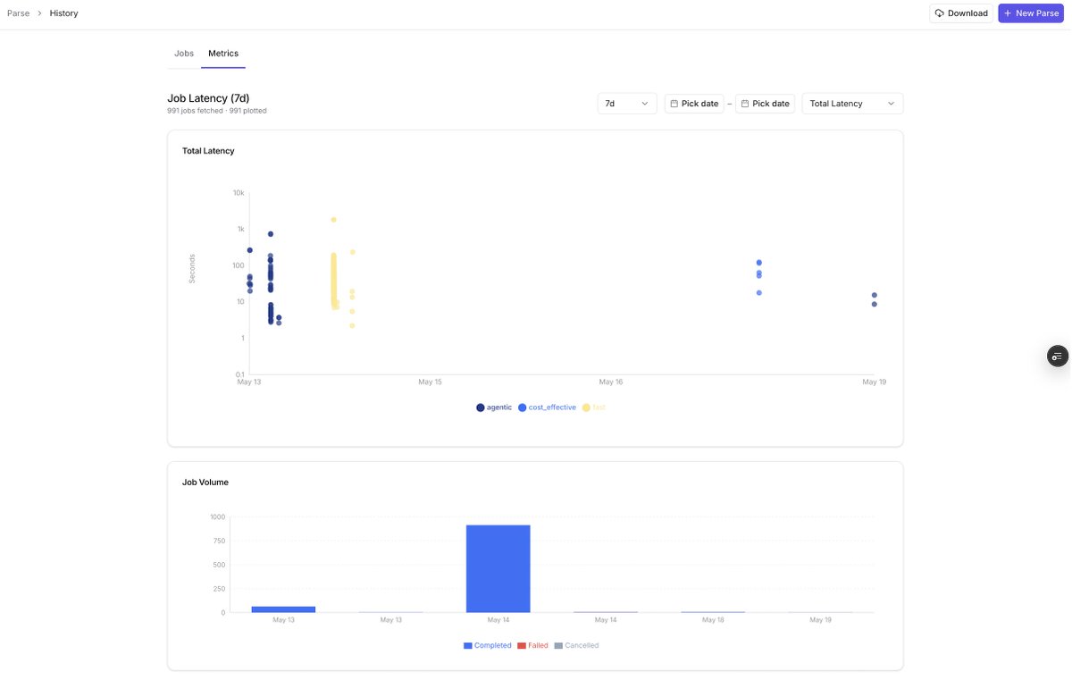Toggle the agentic legend series
The height and width of the screenshot is (680, 1072).
point(494,407)
